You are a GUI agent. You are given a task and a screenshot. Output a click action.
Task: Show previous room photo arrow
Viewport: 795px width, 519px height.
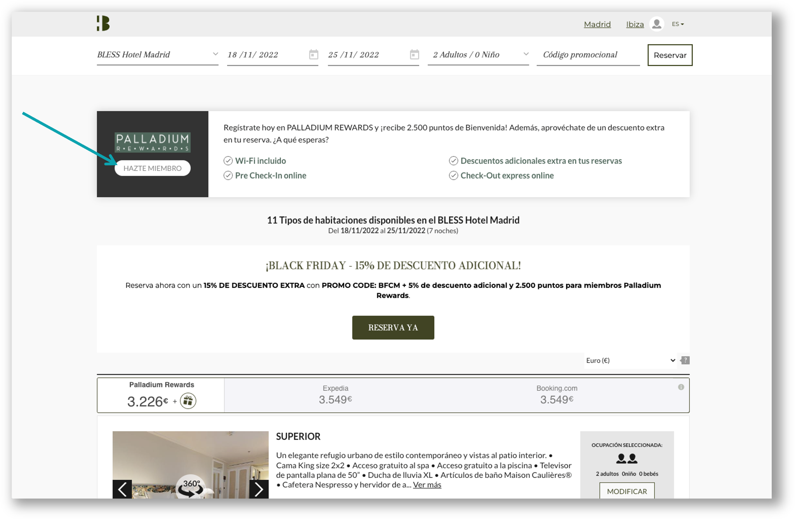122,489
